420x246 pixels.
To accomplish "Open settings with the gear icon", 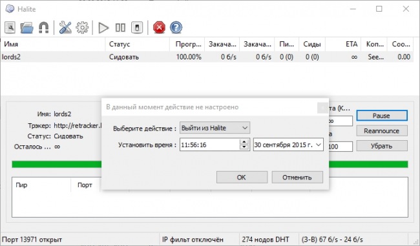I will [82, 27].
